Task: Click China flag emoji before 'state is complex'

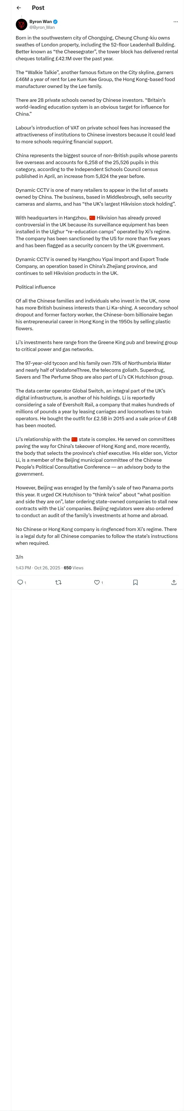Action: 74,439
